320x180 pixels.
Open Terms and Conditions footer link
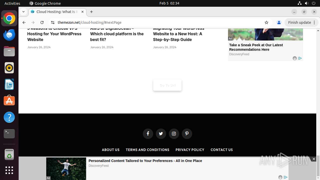click(147, 150)
